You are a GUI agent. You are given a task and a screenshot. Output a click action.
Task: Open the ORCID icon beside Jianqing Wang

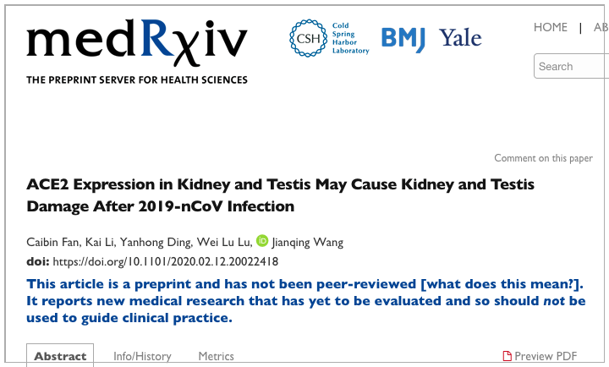262,241
